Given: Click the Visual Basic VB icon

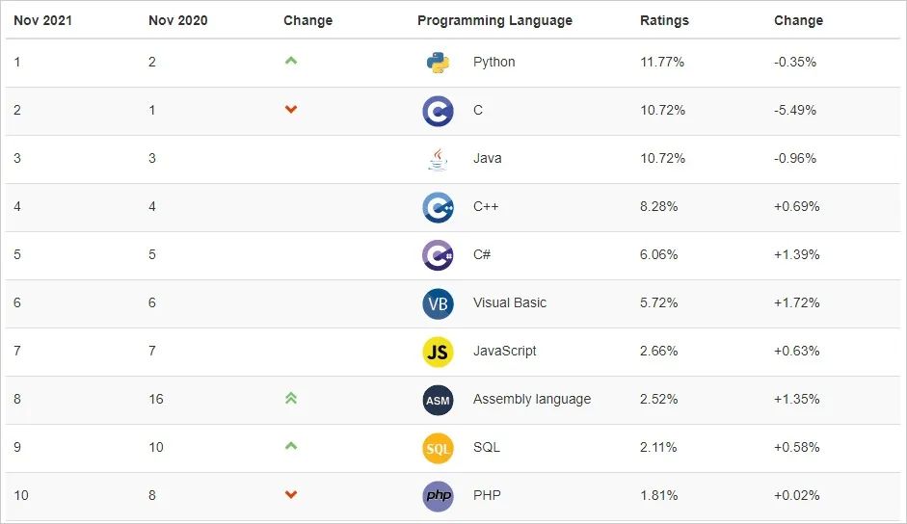Looking at the screenshot, I should pos(438,303).
